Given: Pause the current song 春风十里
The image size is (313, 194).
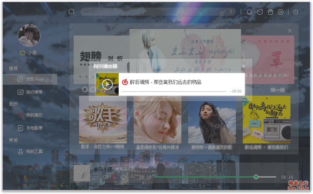Looking at the screenshot, I should [96, 177].
